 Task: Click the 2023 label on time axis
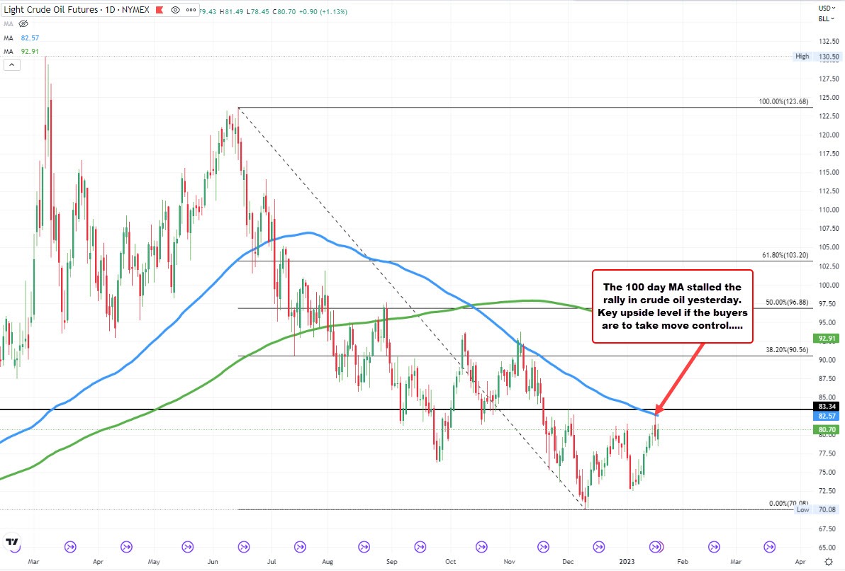pyautogui.click(x=627, y=561)
